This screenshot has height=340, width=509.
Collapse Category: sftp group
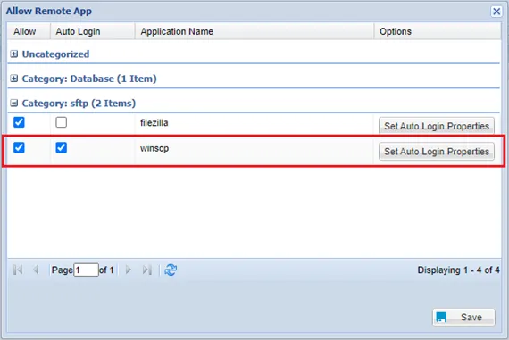[14, 104]
